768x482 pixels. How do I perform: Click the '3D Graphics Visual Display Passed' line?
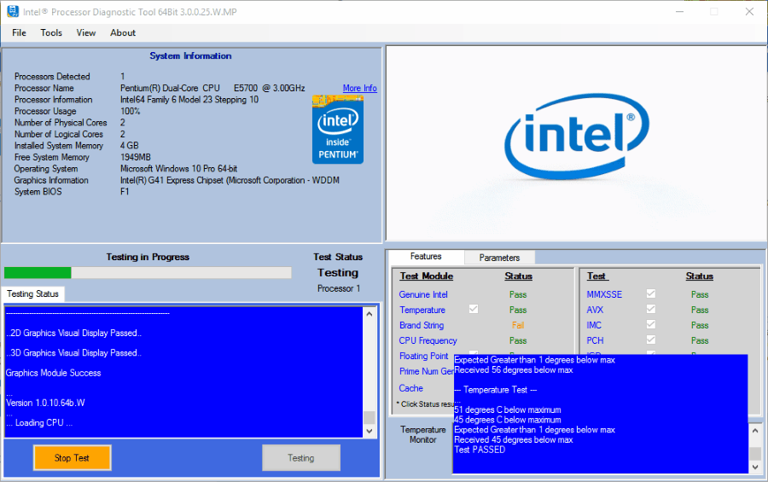click(73, 352)
